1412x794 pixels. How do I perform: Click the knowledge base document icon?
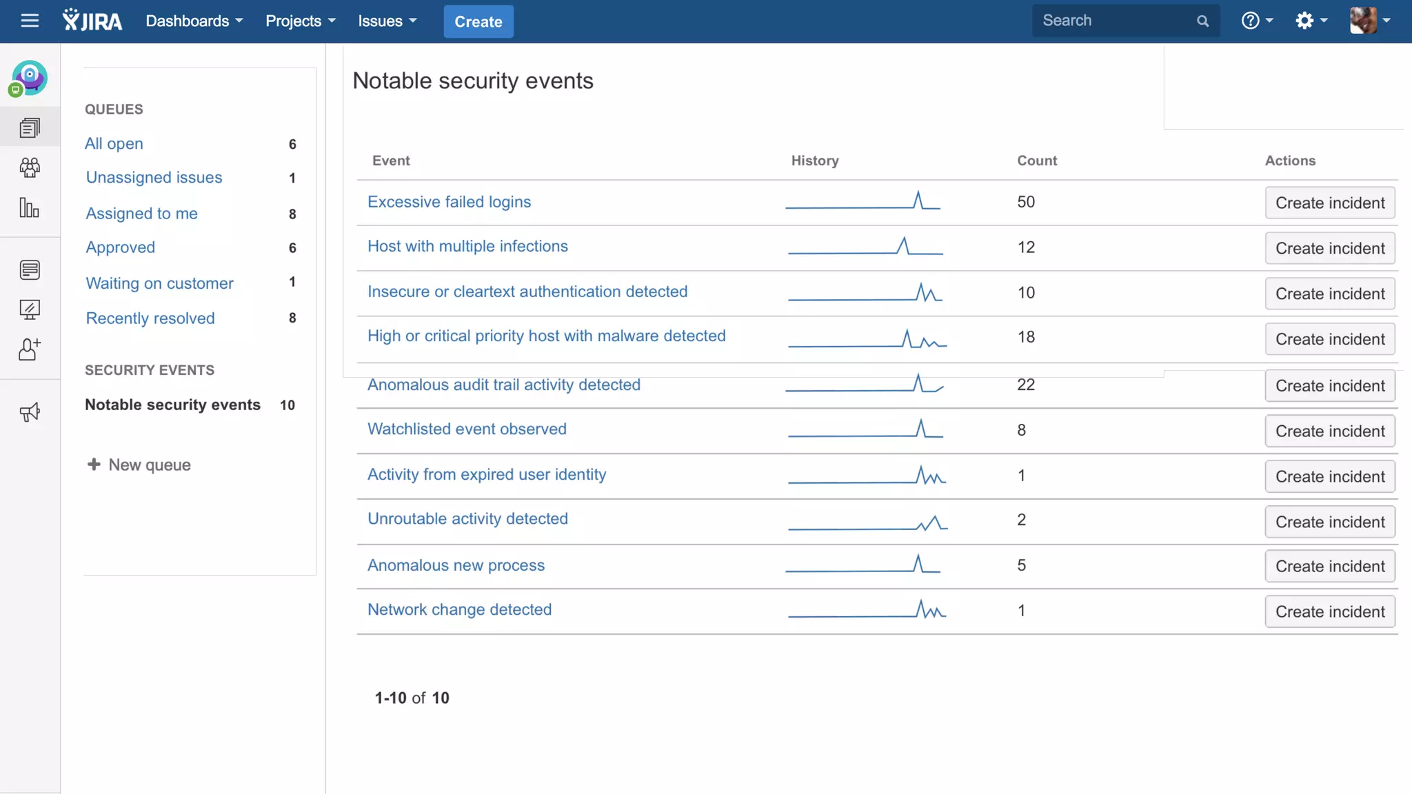point(30,269)
